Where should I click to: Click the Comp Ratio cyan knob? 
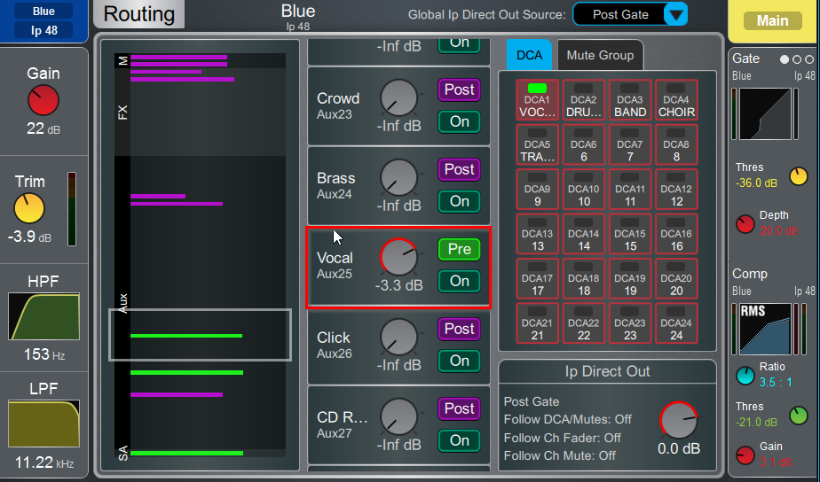[745, 376]
